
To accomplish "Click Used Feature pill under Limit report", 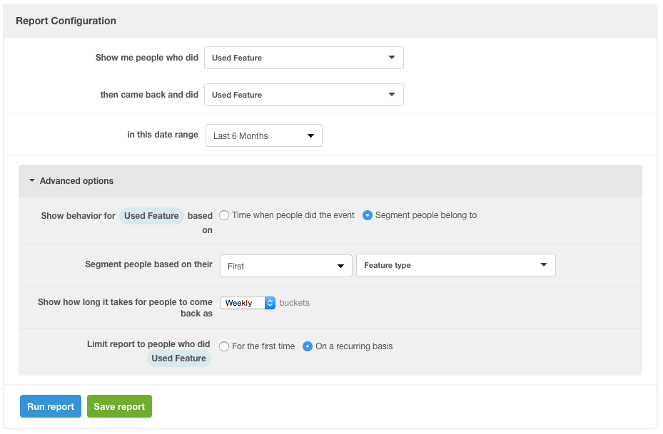I will click(179, 358).
